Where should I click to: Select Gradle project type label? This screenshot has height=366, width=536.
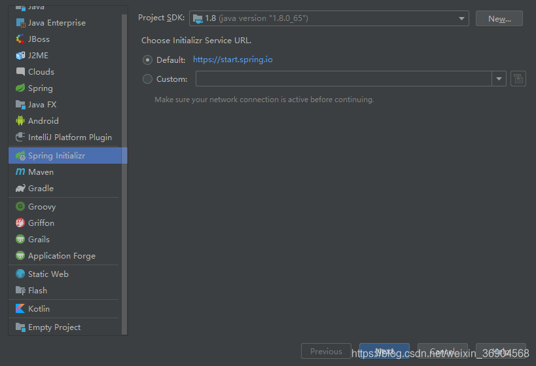click(x=41, y=189)
